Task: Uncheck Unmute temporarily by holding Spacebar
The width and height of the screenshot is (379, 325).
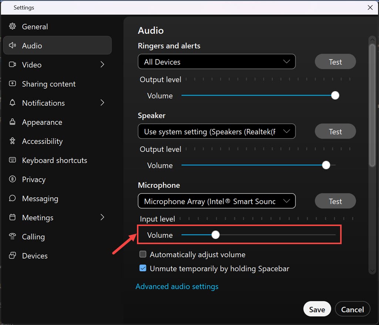Action: point(143,268)
